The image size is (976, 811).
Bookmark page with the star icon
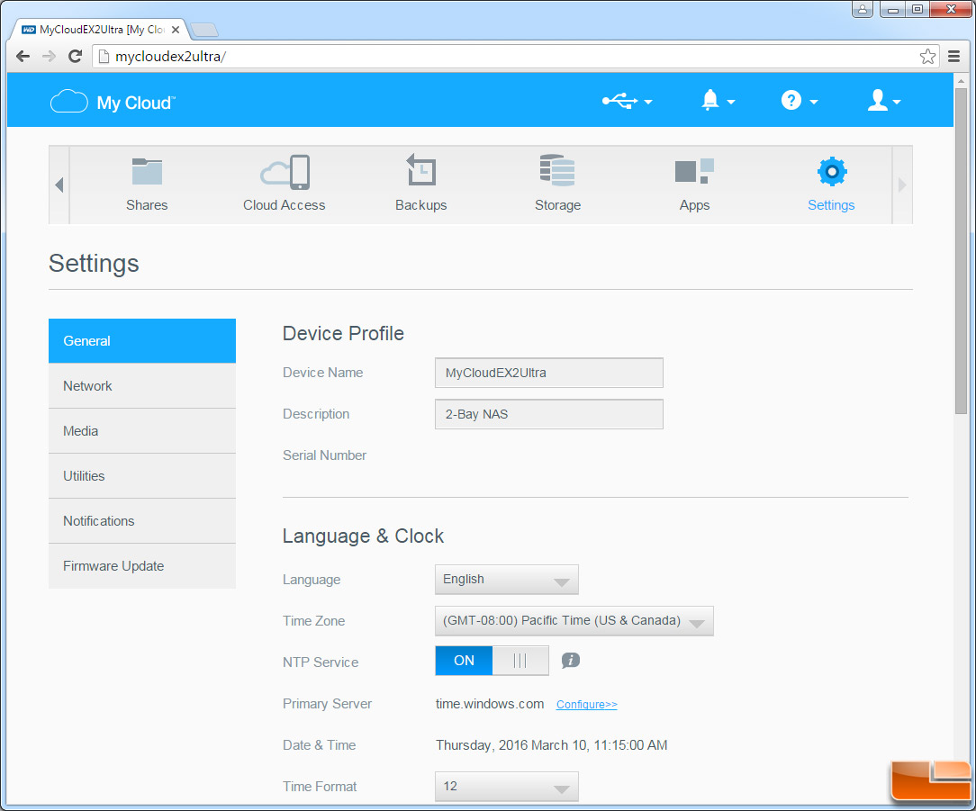tap(927, 57)
